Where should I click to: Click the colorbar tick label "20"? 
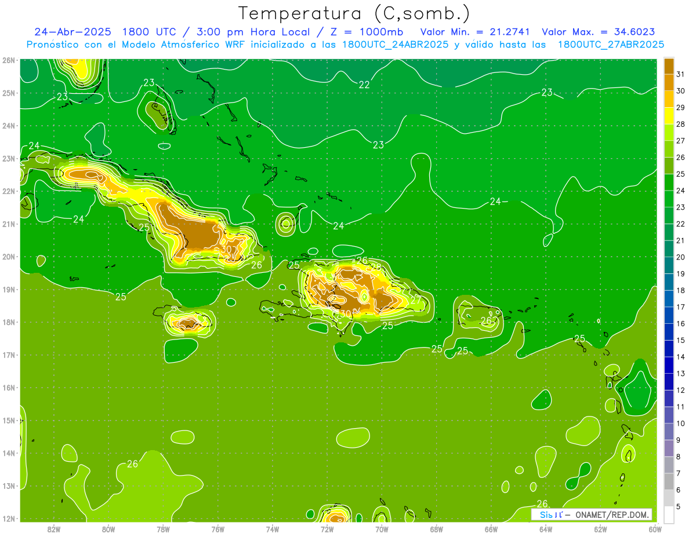coord(681,257)
